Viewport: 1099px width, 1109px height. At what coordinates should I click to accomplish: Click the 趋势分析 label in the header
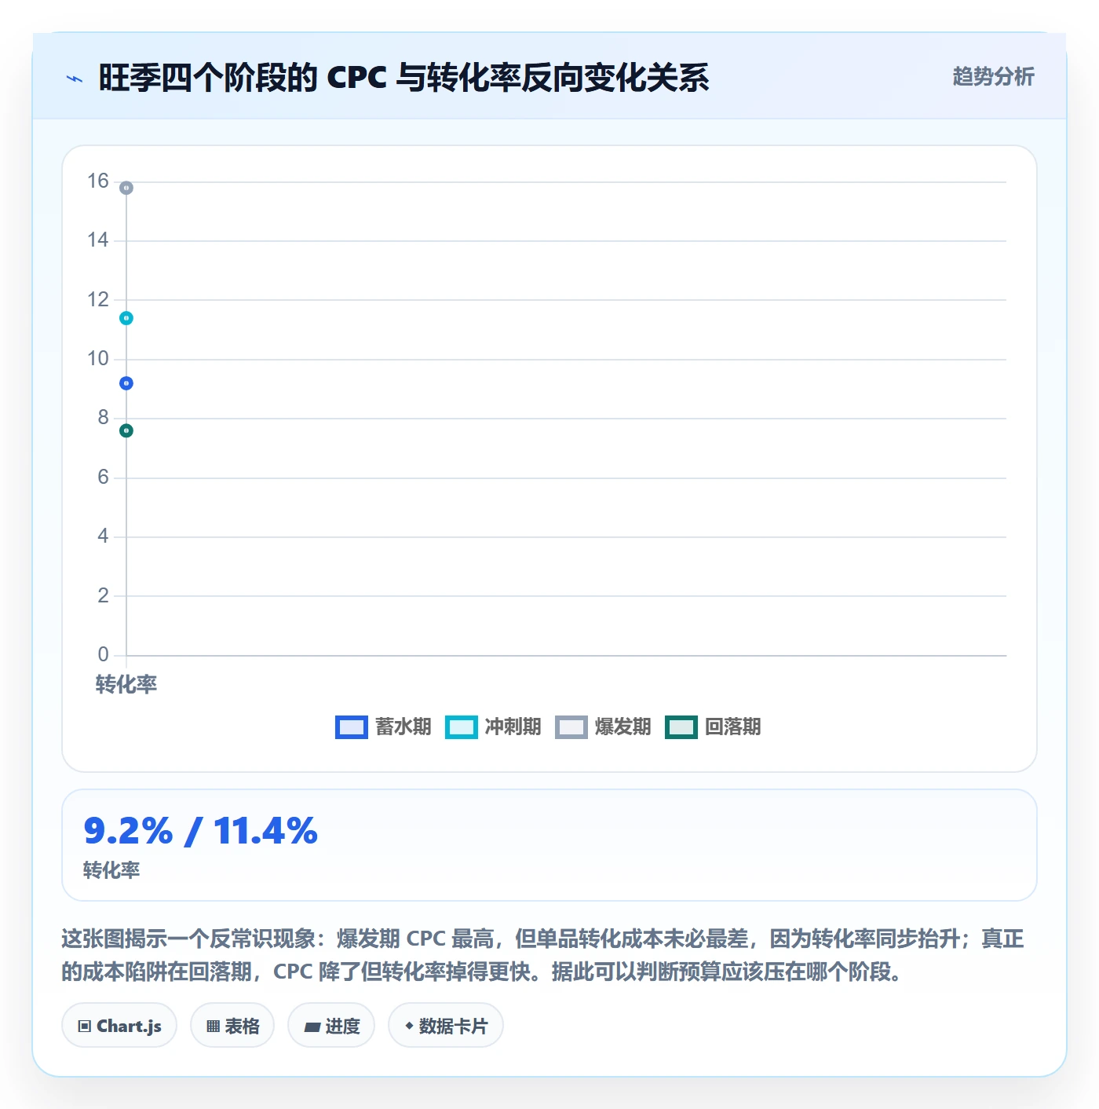click(994, 76)
